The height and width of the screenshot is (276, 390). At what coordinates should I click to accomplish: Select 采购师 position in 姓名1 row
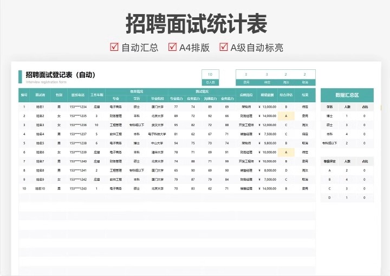click(x=246, y=107)
